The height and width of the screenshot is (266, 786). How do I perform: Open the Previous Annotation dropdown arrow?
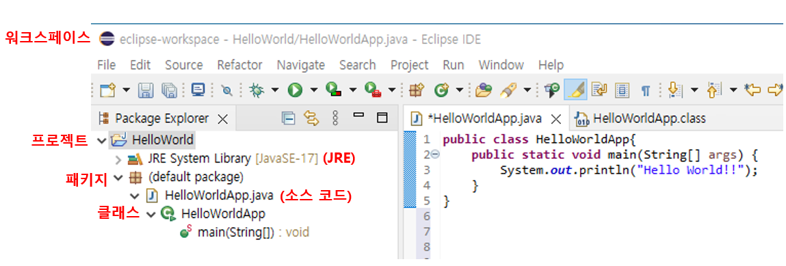(733, 90)
